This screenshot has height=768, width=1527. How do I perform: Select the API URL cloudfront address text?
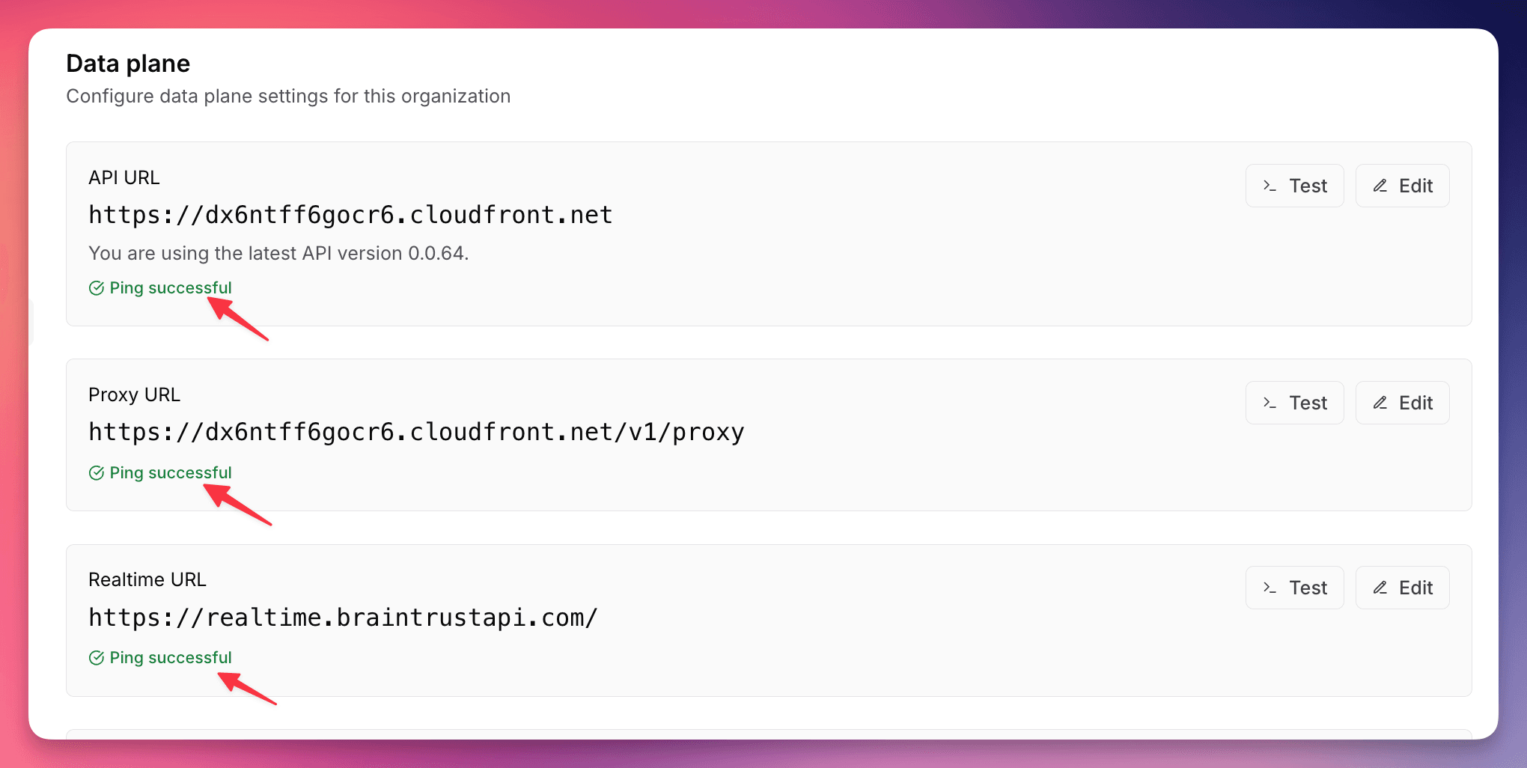pyautogui.click(x=350, y=215)
